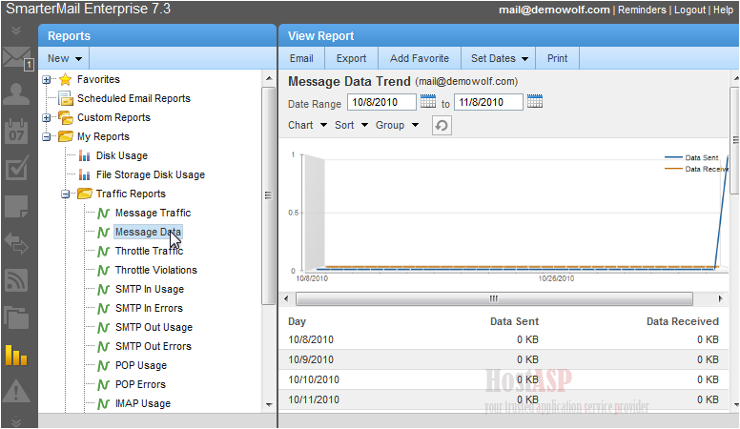
Task: Click the chart scroll right arrow
Action: 720,298
